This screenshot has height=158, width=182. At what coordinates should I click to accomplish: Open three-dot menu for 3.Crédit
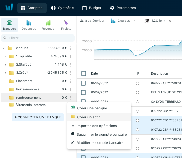70,73
